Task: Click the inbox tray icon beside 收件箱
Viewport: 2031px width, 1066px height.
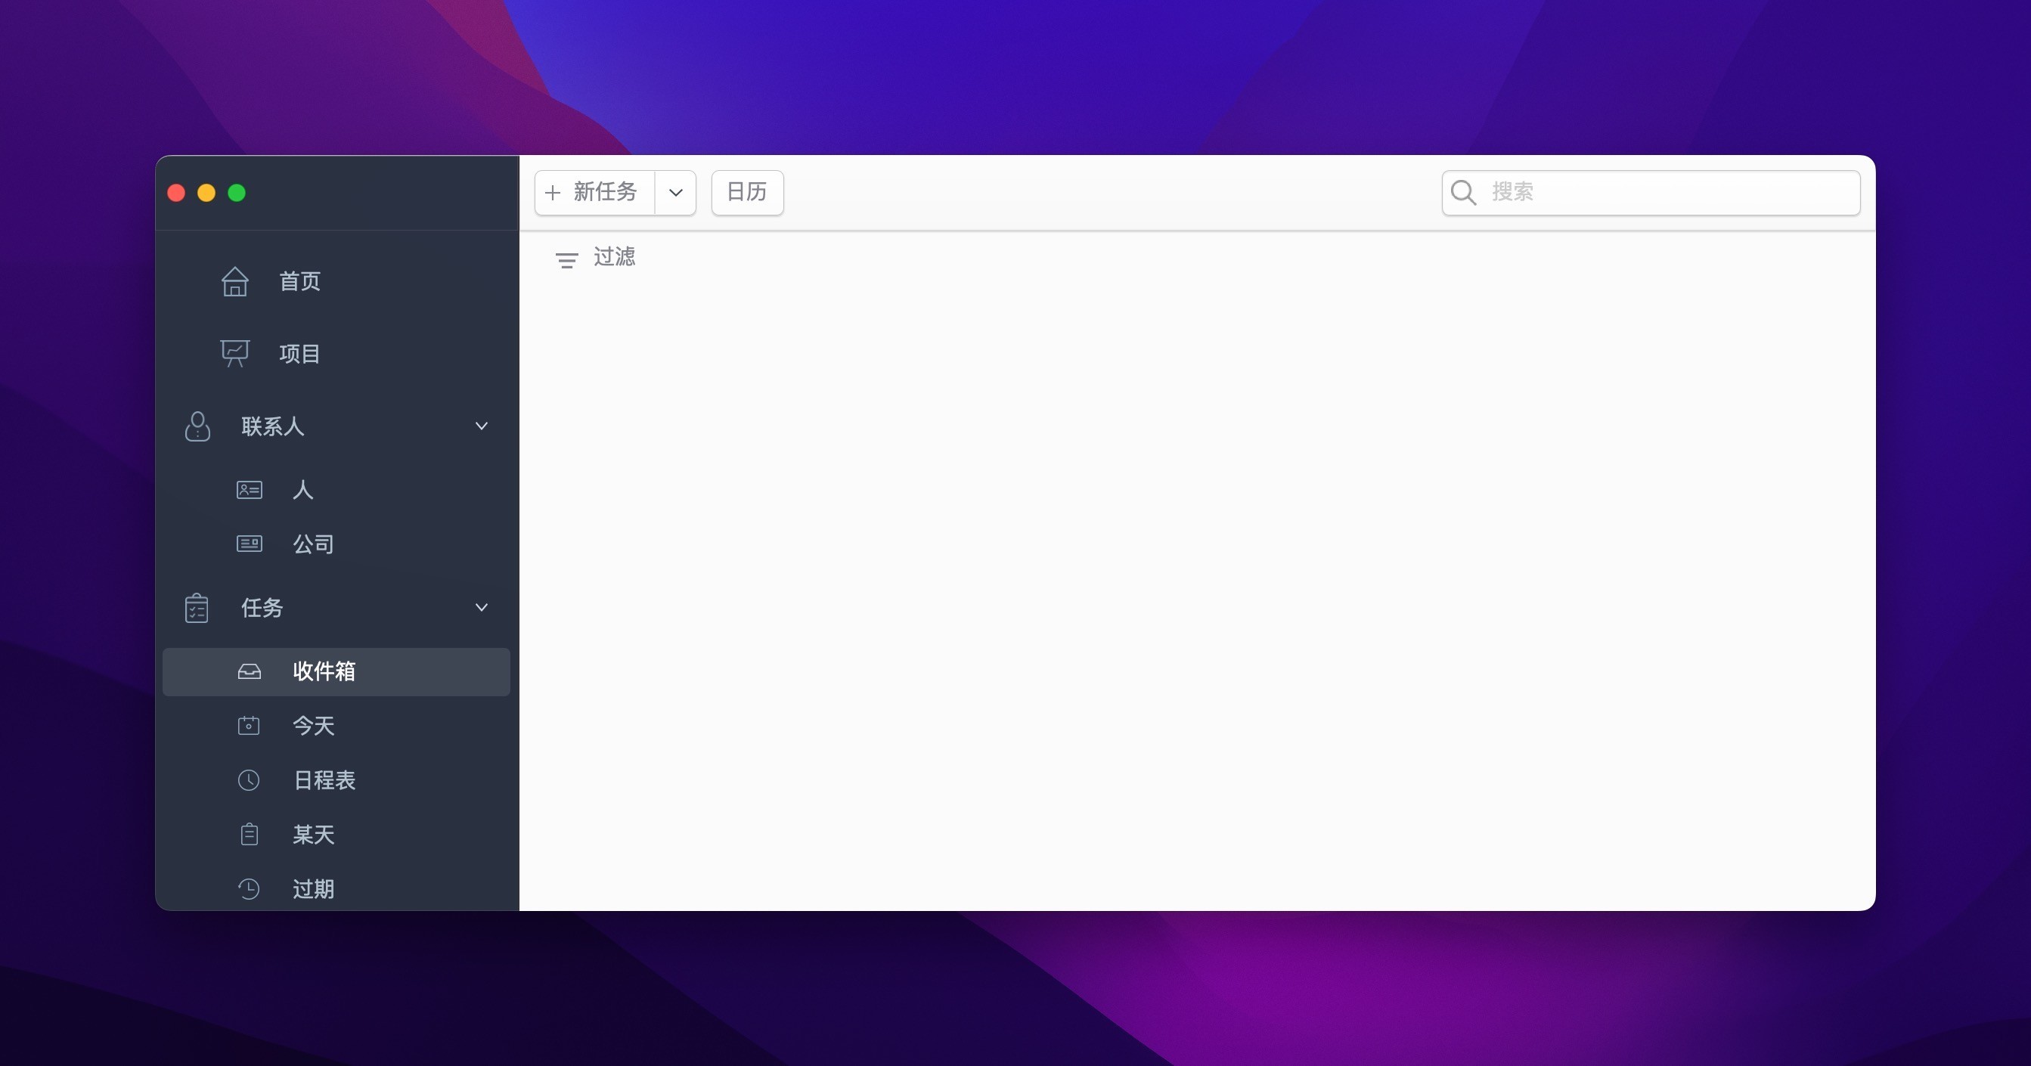Action: click(x=249, y=671)
